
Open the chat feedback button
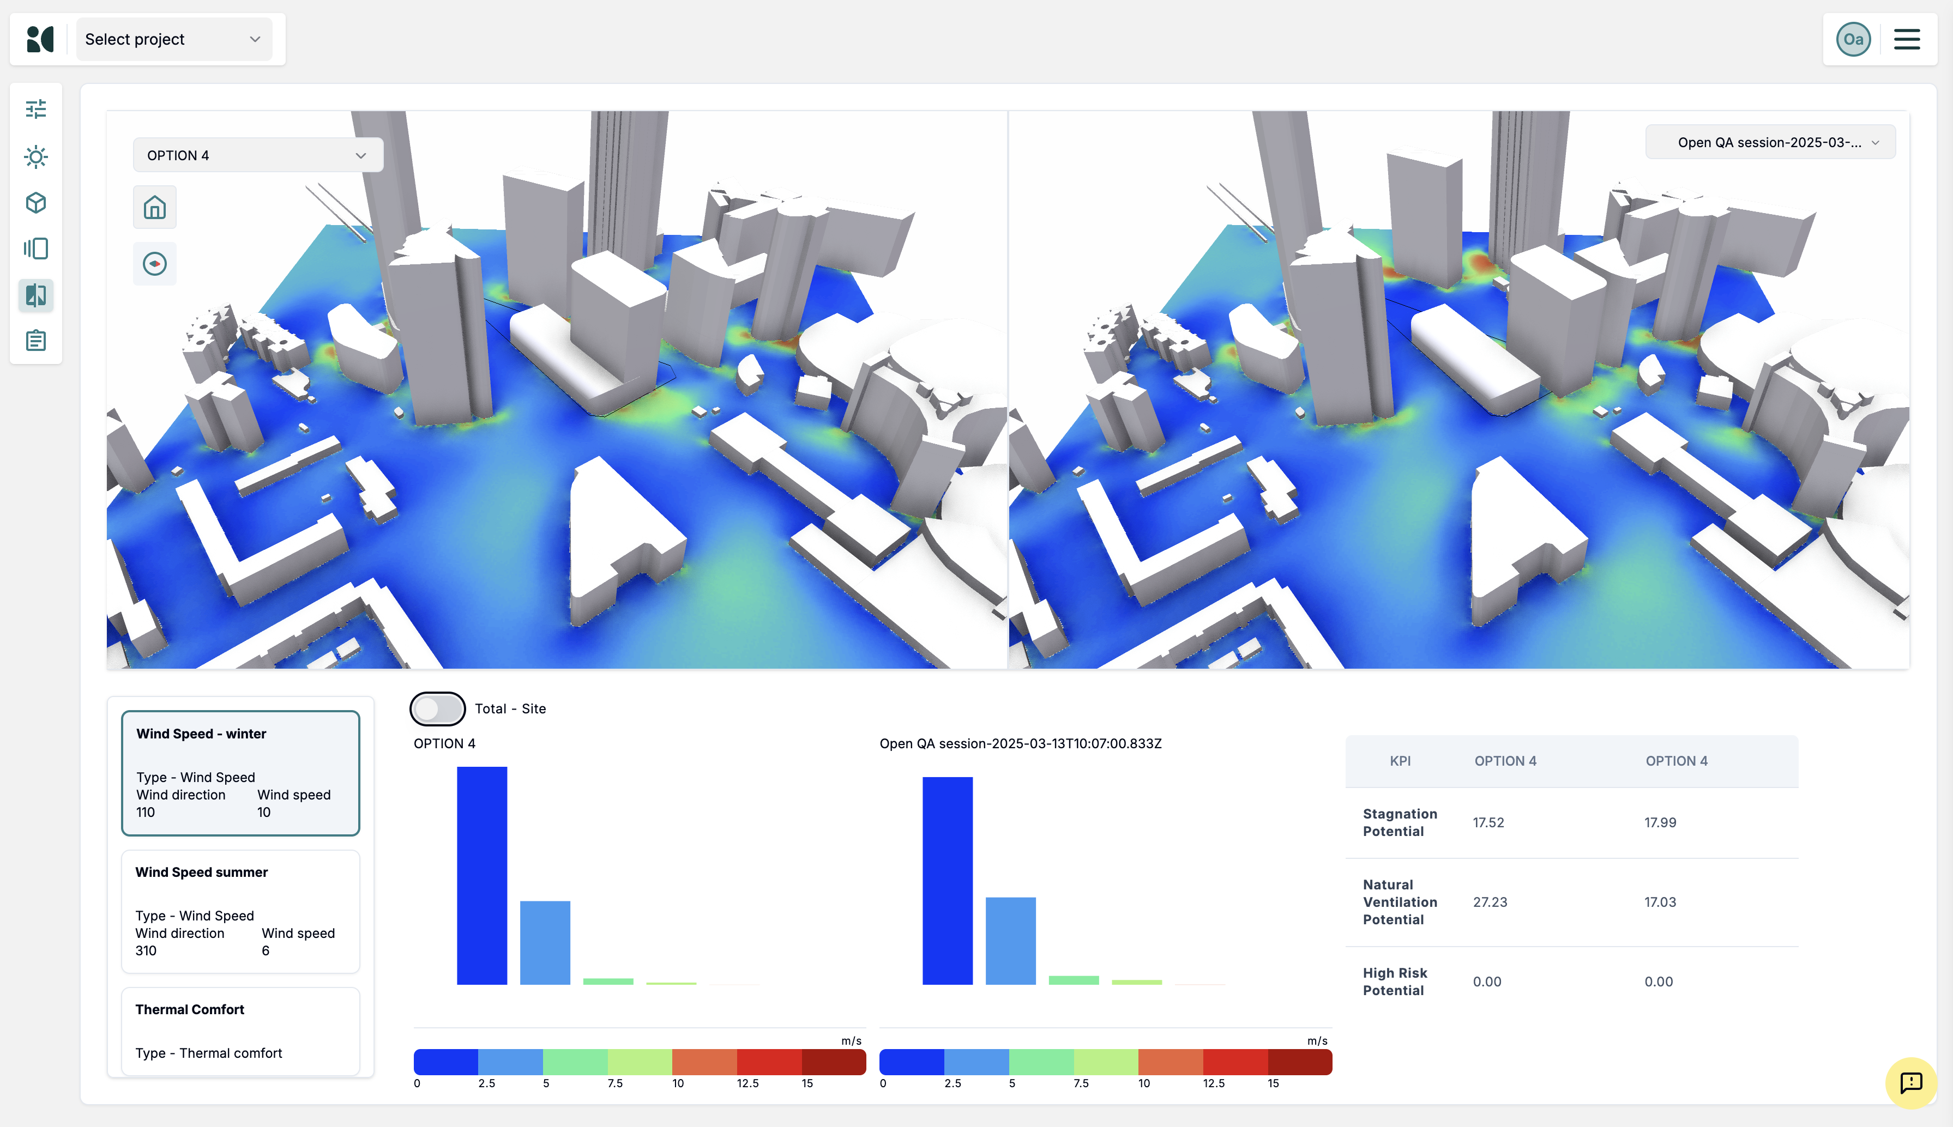[1910, 1082]
